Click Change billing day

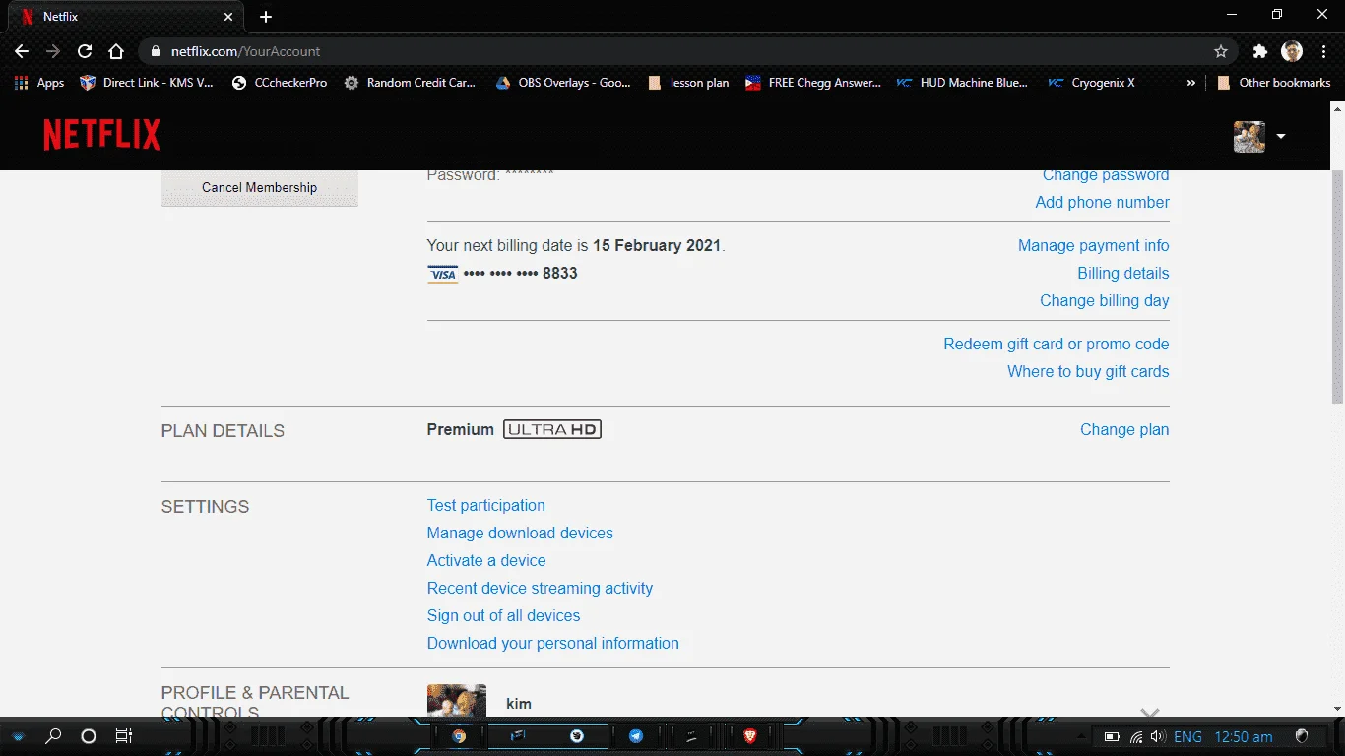pos(1105,300)
